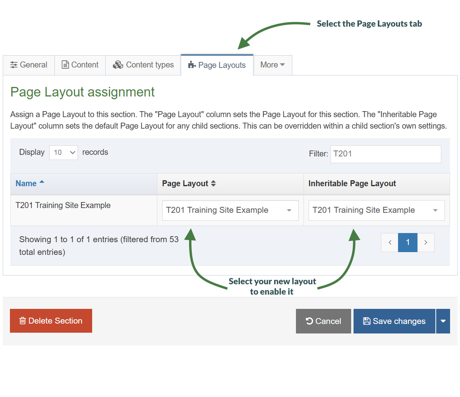Image resolution: width=460 pixels, height=397 pixels.
Task: Select the General tab
Action: [x=29, y=65]
